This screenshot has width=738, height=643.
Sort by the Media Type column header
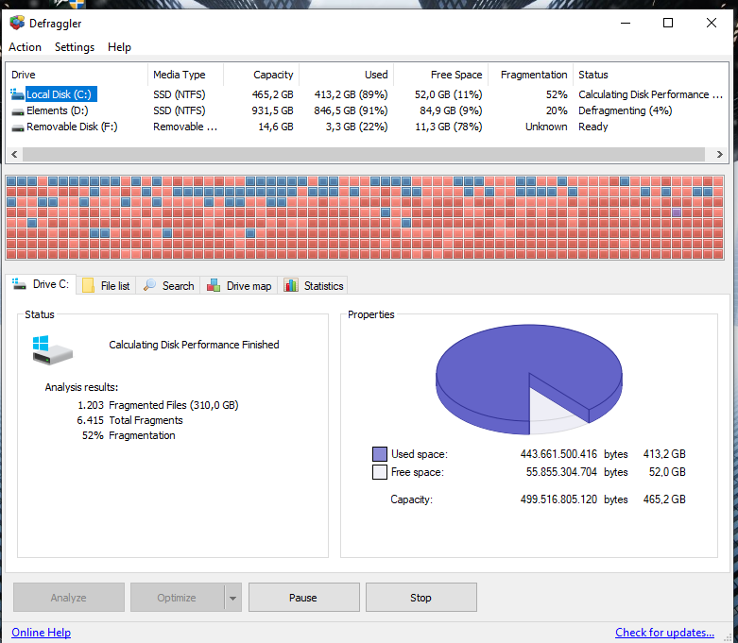pos(185,75)
